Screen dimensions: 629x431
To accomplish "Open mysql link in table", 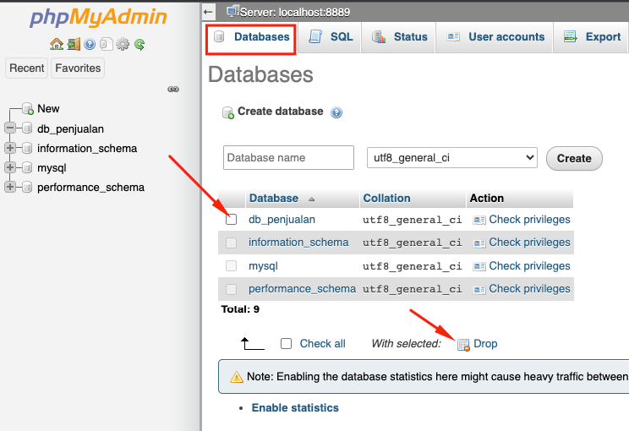I will pyautogui.click(x=263, y=266).
